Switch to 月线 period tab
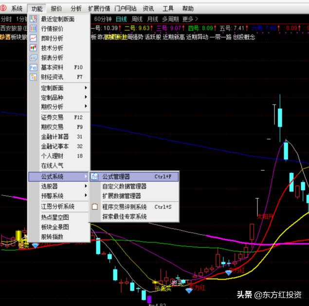 click(x=152, y=19)
